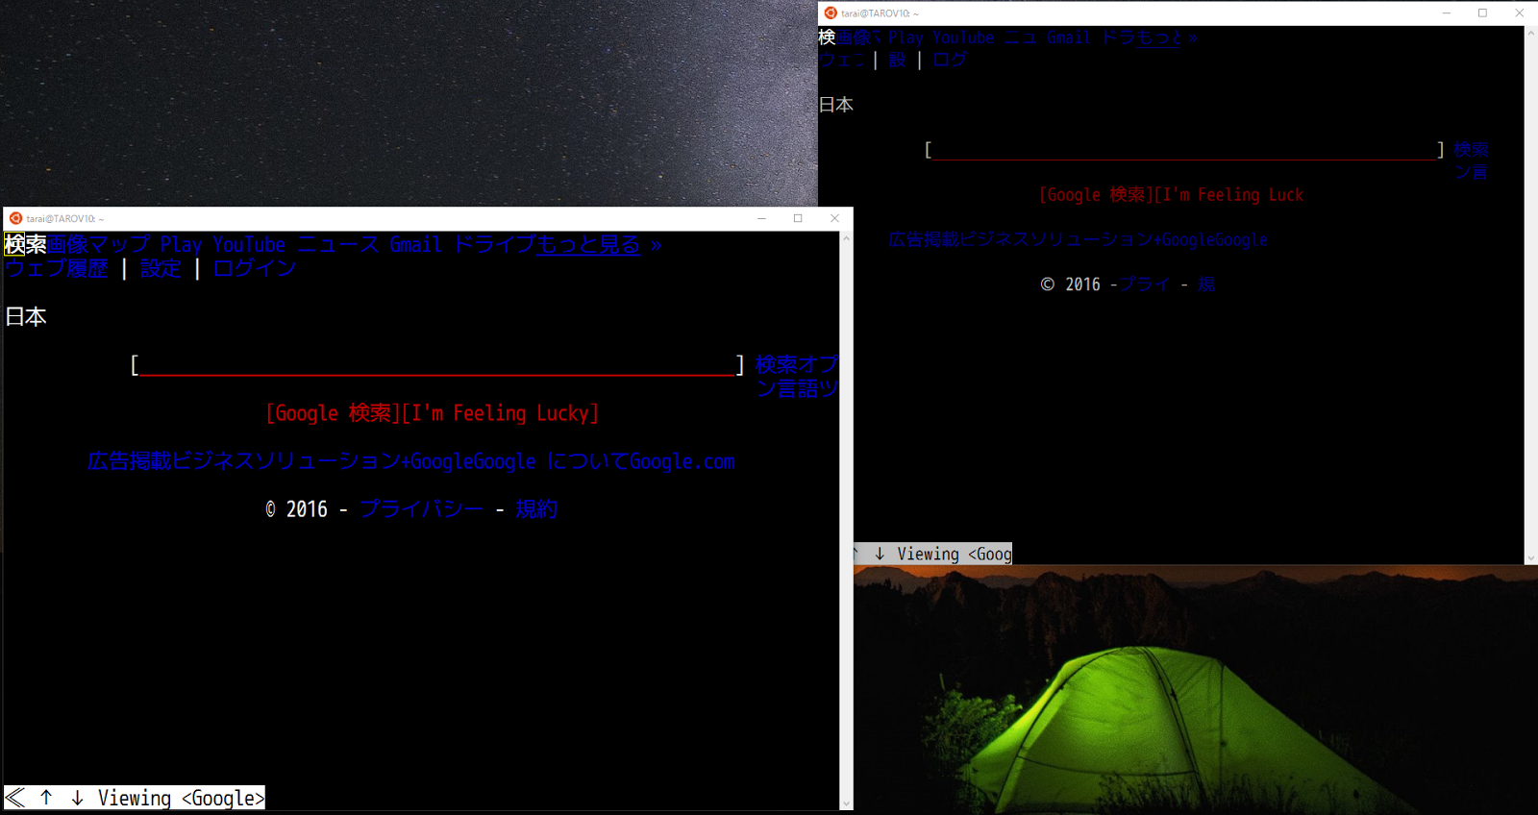1538x815 pixels.
Task: Click ログイン link in front window
Action: [x=255, y=268]
